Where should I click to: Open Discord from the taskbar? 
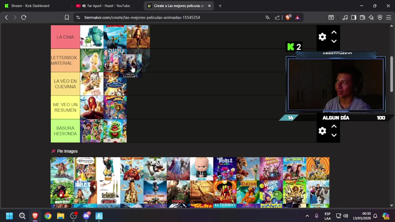86,216
